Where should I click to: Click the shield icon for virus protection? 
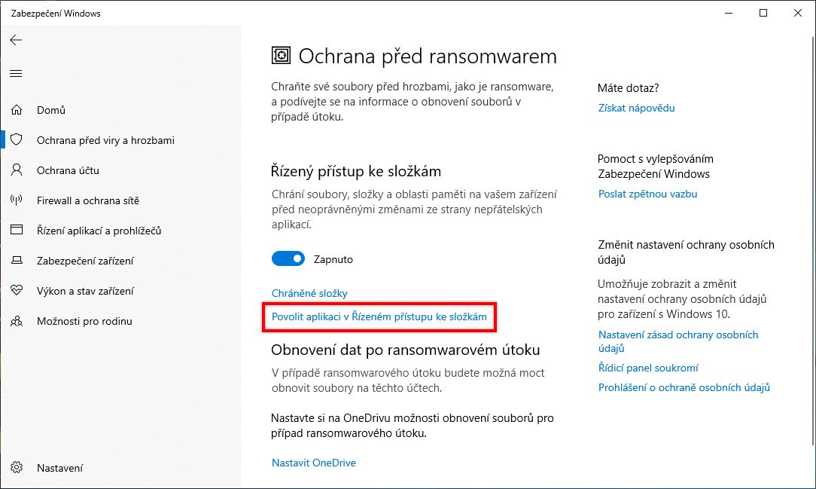[17, 140]
